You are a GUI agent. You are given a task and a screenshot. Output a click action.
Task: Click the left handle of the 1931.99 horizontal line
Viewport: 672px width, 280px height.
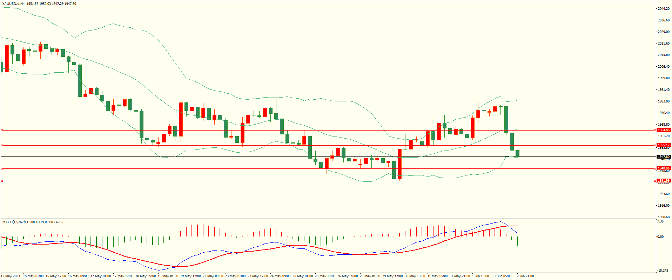tap(2, 181)
